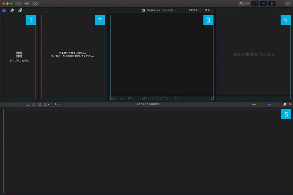Click the share export button
Image resolution: width=293 pixels, height=195 pixels.
[x=288, y=4]
